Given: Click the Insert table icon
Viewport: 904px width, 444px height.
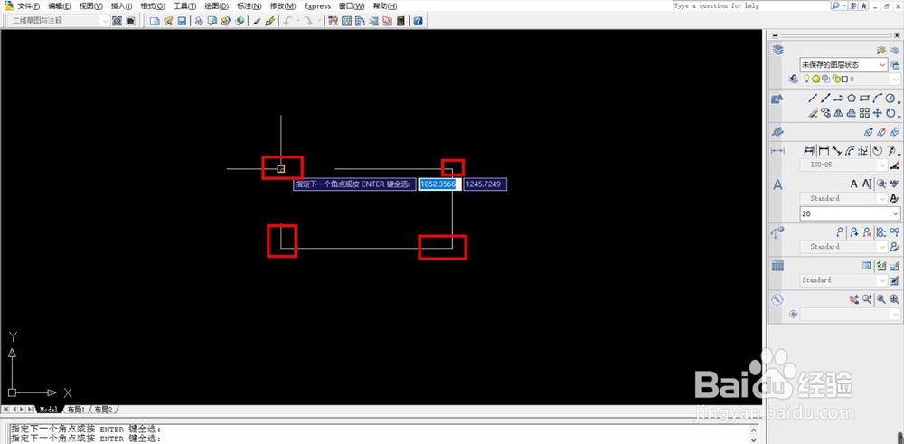Looking at the screenshot, I should (x=867, y=265).
